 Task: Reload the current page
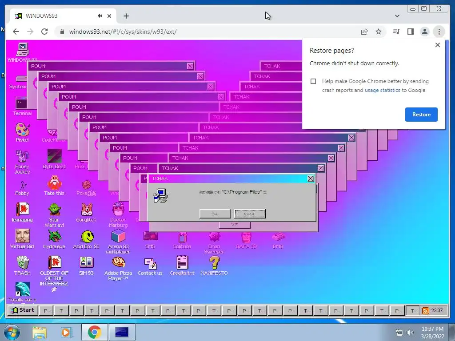coord(44,32)
